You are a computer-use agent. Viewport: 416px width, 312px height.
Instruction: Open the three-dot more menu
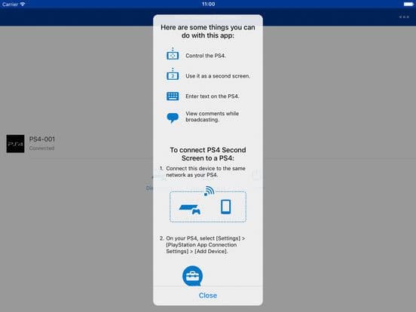point(404,17)
